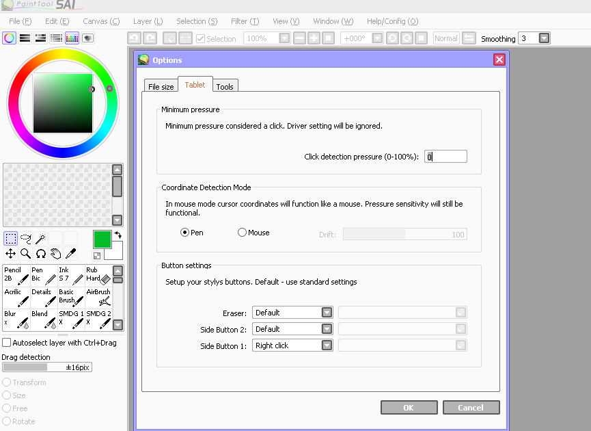Switch to the Tools tab
591x431 pixels.
click(225, 86)
